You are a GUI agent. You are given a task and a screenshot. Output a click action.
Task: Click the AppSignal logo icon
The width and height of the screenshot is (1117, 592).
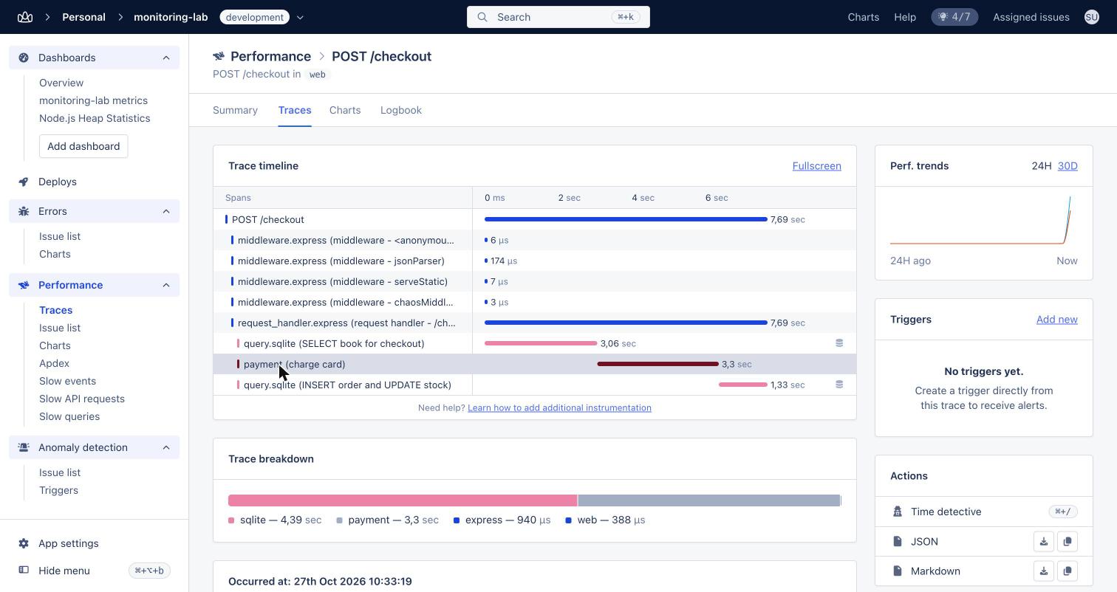pos(25,17)
